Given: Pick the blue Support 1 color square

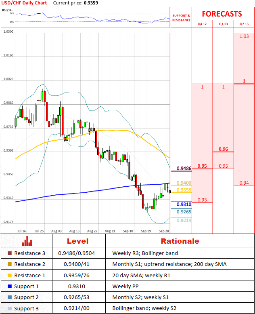Looking at the screenshot, I should click(x=9, y=286).
